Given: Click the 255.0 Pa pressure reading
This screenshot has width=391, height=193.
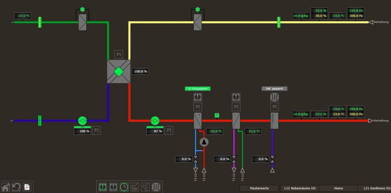Looking at the screenshot, I should coord(355,11).
